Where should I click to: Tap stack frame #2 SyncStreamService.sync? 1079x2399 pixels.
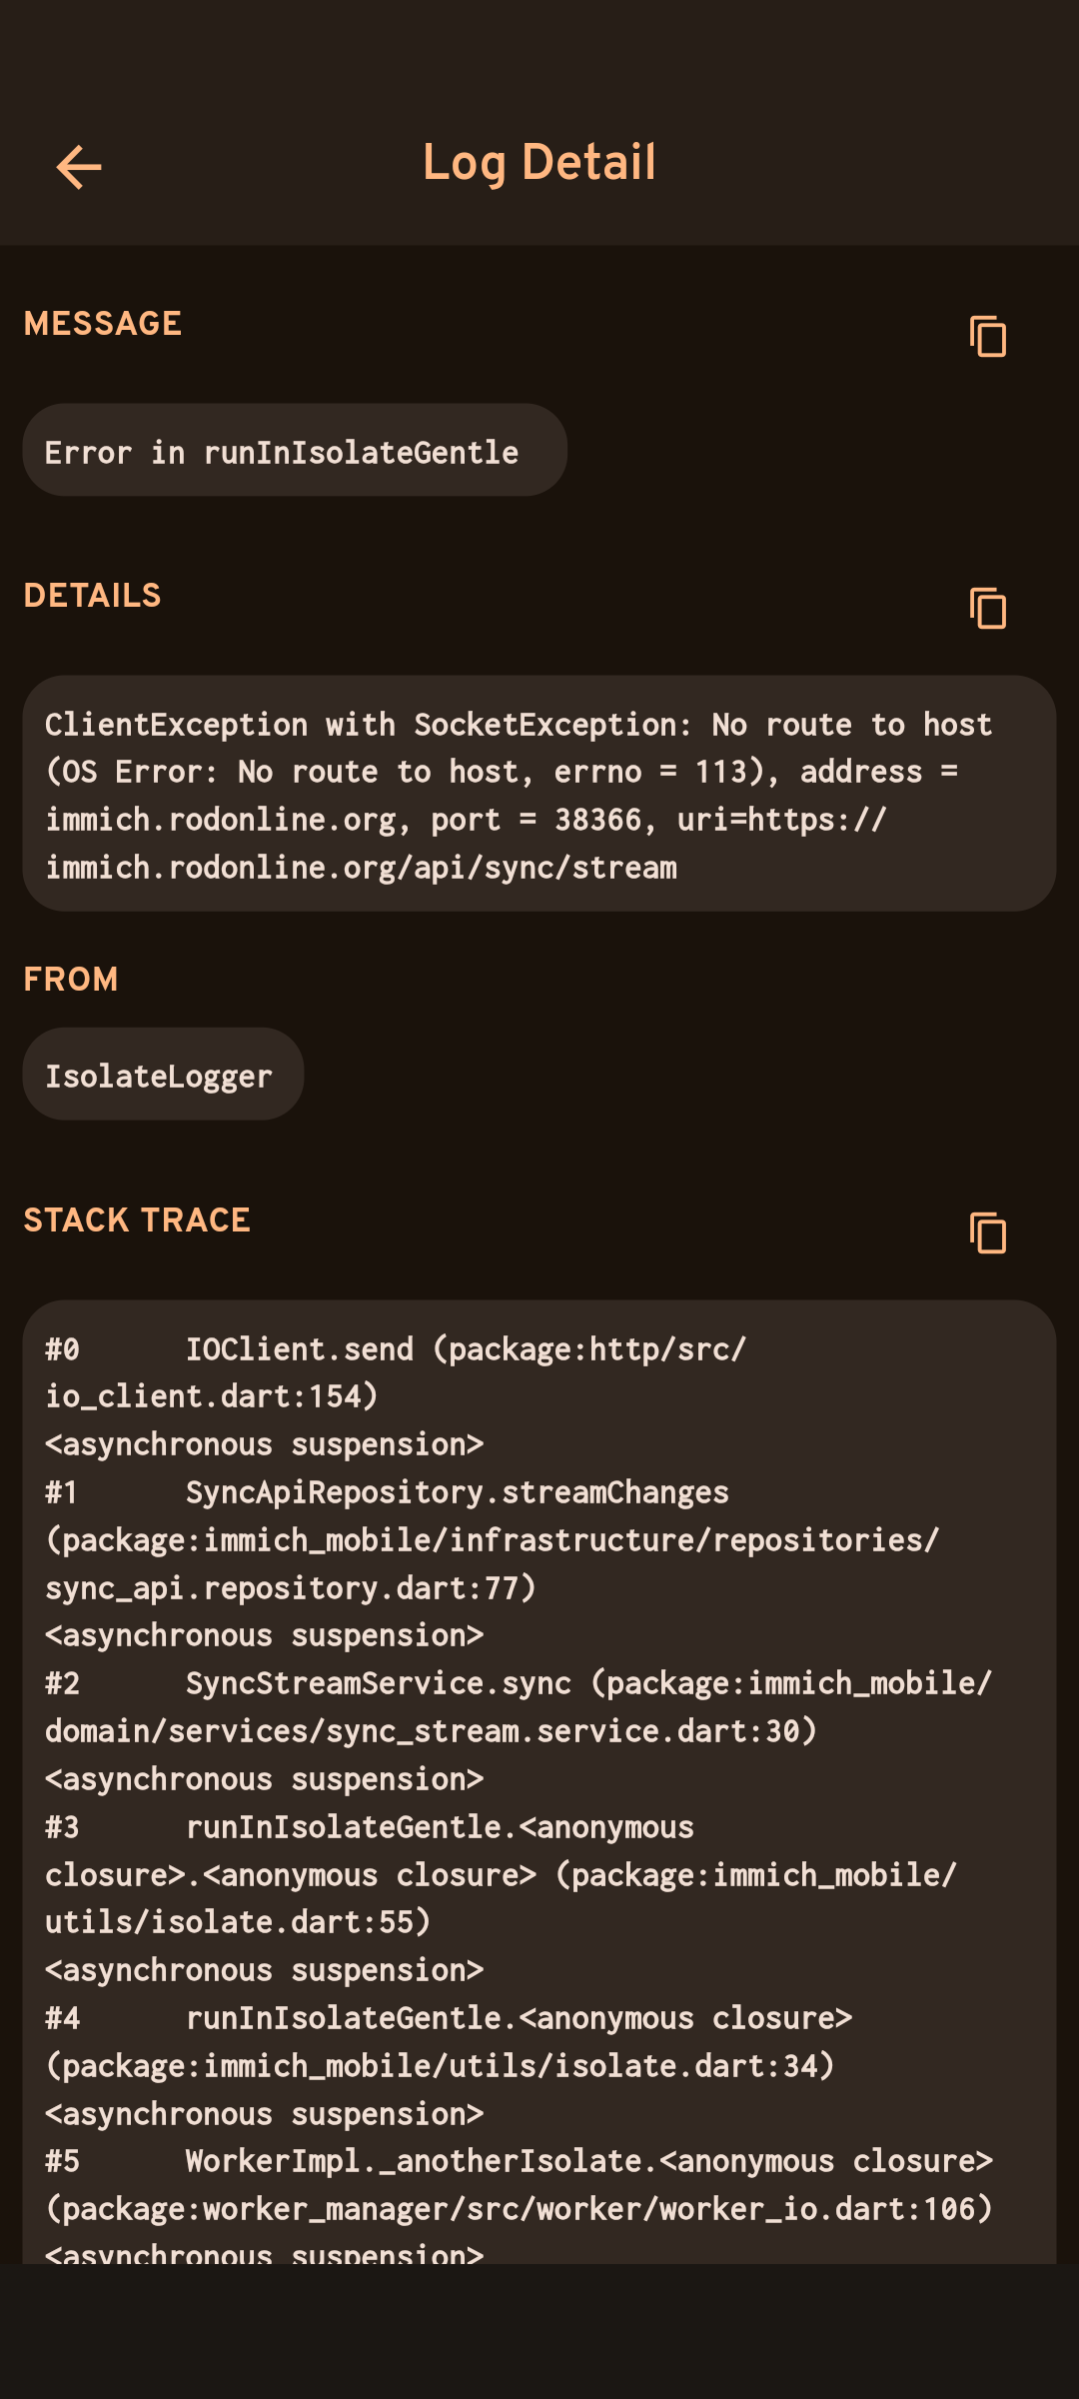pos(380,1683)
